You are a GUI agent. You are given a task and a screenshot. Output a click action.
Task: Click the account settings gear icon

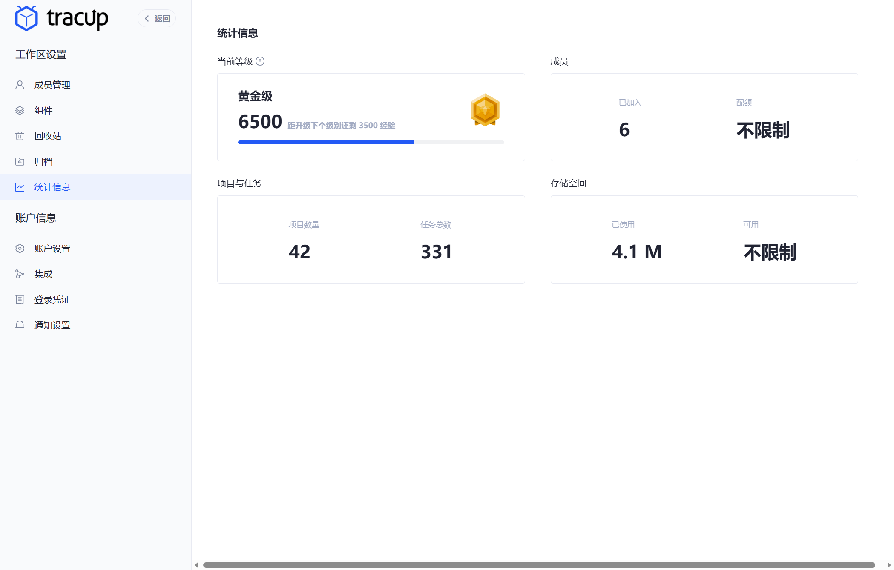click(20, 248)
